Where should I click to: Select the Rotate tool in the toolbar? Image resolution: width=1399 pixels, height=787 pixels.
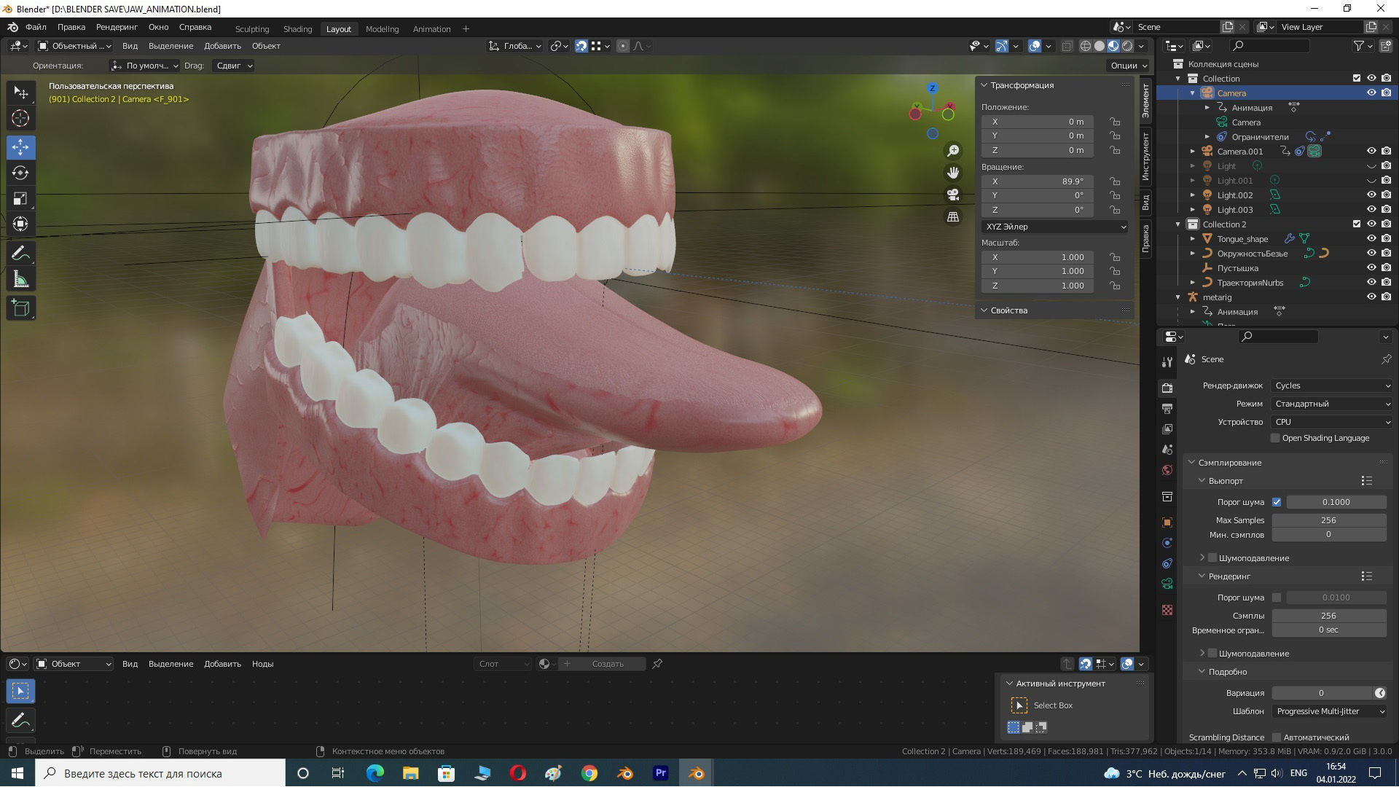pos(20,173)
